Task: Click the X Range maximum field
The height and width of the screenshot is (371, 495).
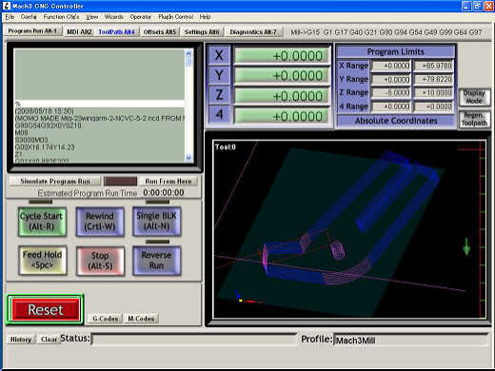Action: coord(434,66)
